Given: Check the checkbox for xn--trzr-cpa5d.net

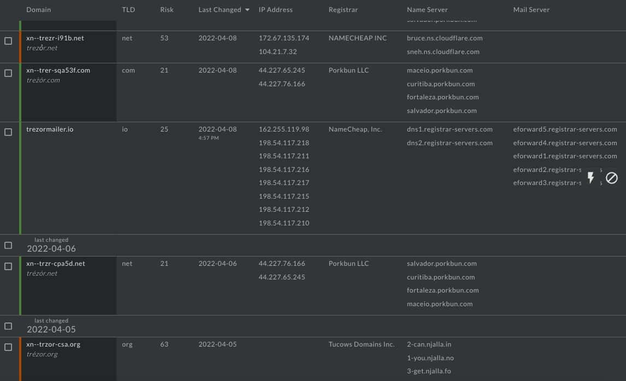Looking at the screenshot, I should (x=8, y=265).
